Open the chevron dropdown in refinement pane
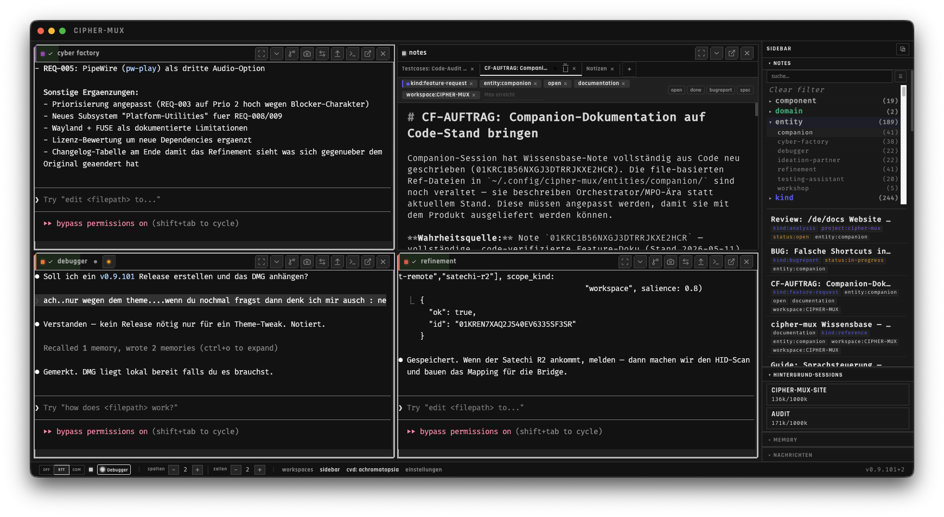This screenshot has height=517, width=944. pos(640,262)
